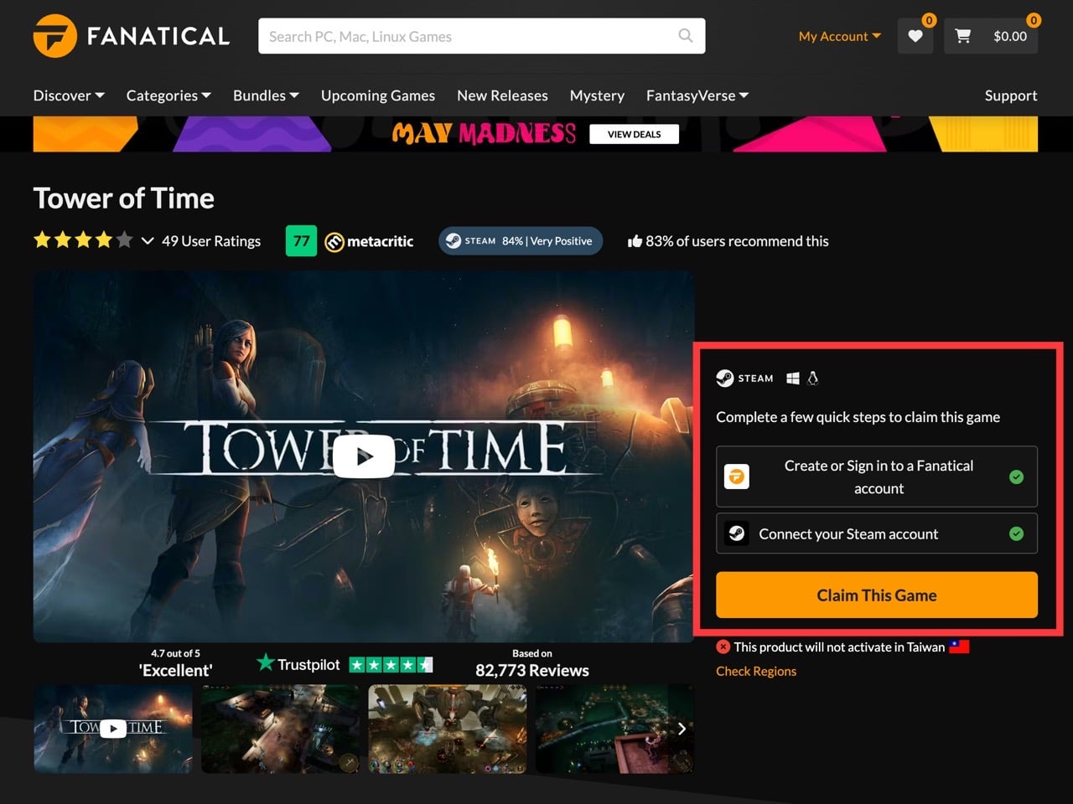Click the Check Regions link
The image size is (1073, 804).
click(756, 671)
